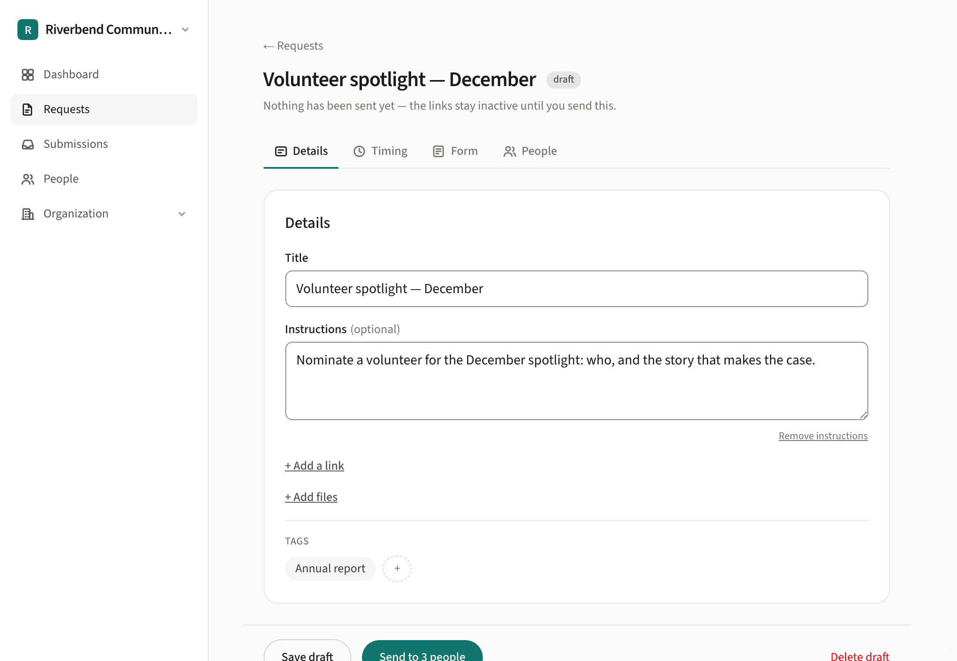Click into the Title input field

coord(576,289)
